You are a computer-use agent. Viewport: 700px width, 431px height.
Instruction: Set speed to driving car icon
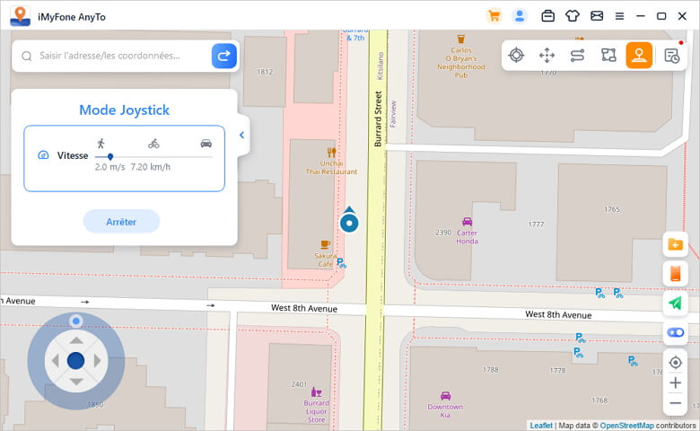click(x=206, y=144)
